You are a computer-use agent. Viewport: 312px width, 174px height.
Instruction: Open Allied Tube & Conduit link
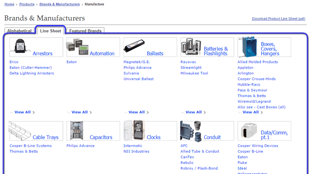(x=200, y=152)
